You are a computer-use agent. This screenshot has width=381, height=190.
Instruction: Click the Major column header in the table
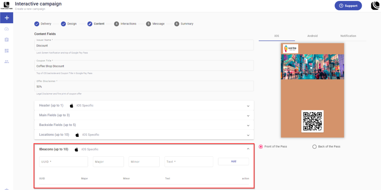[x=84, y=179]
